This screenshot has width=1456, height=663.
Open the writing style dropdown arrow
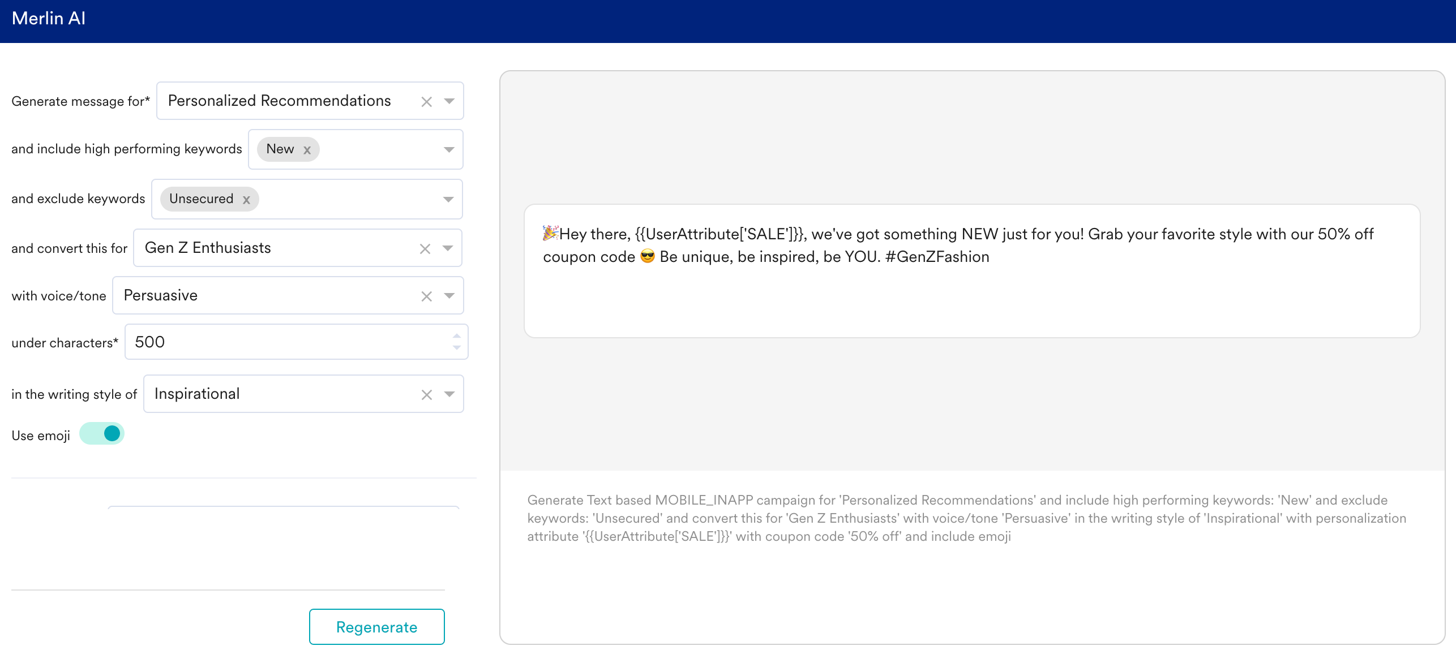[x=449, y=394]
